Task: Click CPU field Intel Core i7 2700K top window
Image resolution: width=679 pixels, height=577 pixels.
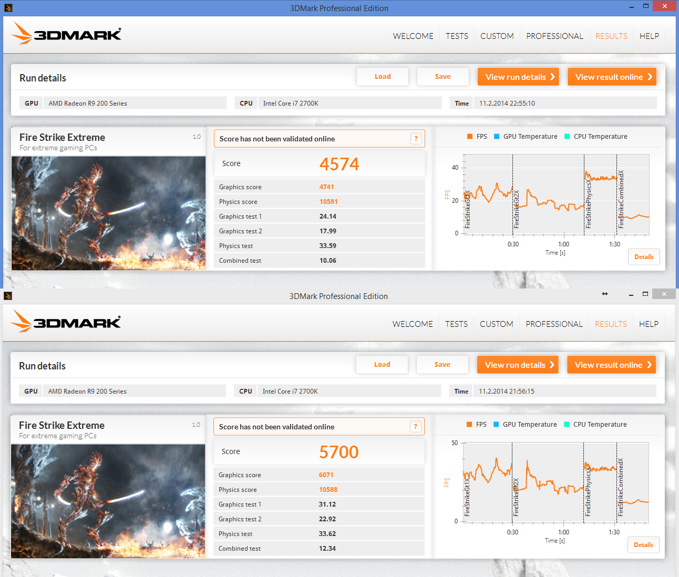Action: click(349, 103)
